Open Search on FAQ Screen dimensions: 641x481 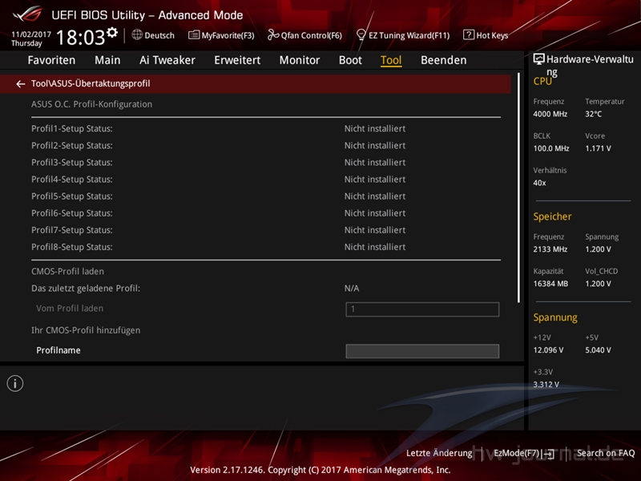tap(606, 453)
